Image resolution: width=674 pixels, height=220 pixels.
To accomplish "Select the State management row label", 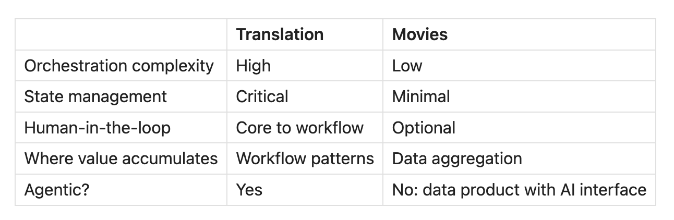I will pyautogui.click(x=95, y=96).
